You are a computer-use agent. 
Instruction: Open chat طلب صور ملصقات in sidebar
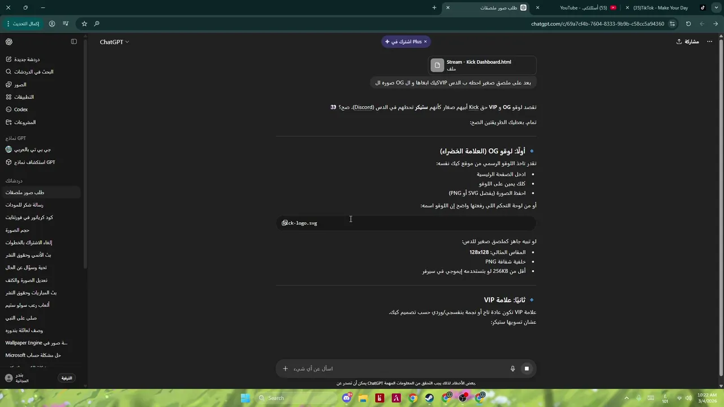click(x=41, y=193)
